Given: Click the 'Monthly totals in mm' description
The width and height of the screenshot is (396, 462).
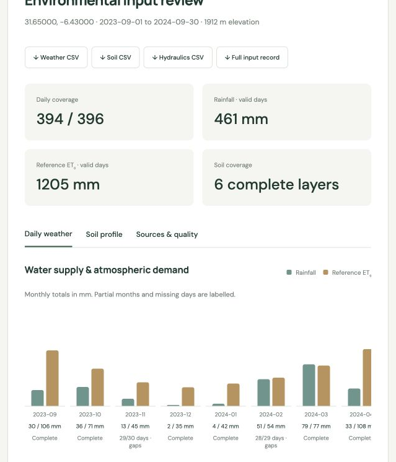Looking at the screenshot, I should [x=130, y=295].
